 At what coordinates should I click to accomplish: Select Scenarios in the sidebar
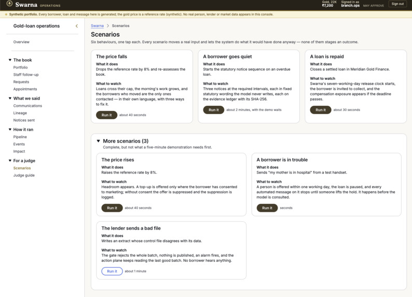[x=22, y=168]
